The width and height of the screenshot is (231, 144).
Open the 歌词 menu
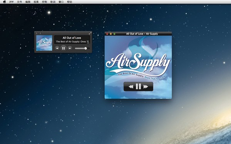click(x=53, y=2)
